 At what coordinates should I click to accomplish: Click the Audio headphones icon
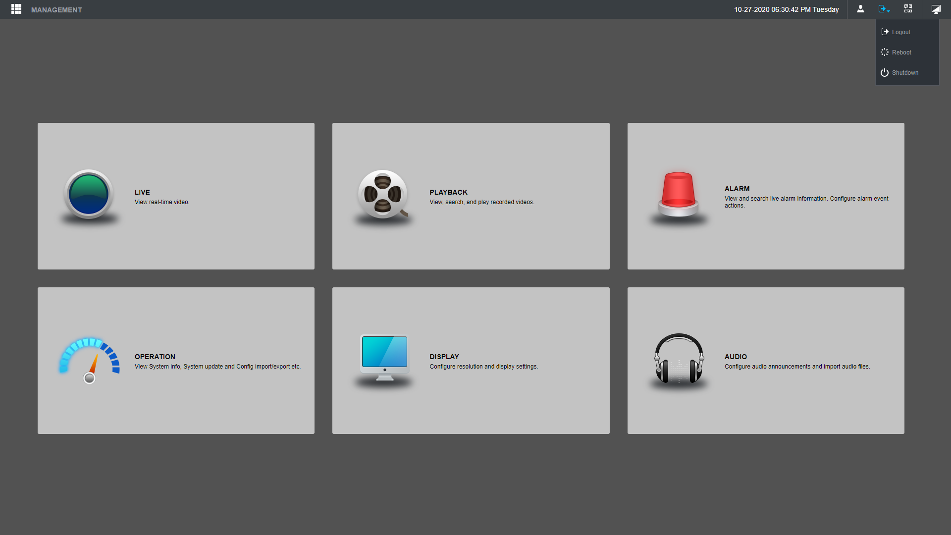click(679, 359)
